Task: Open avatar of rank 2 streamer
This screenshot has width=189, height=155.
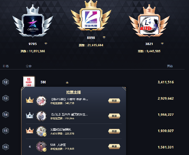Action: click(x=41, y=116)
